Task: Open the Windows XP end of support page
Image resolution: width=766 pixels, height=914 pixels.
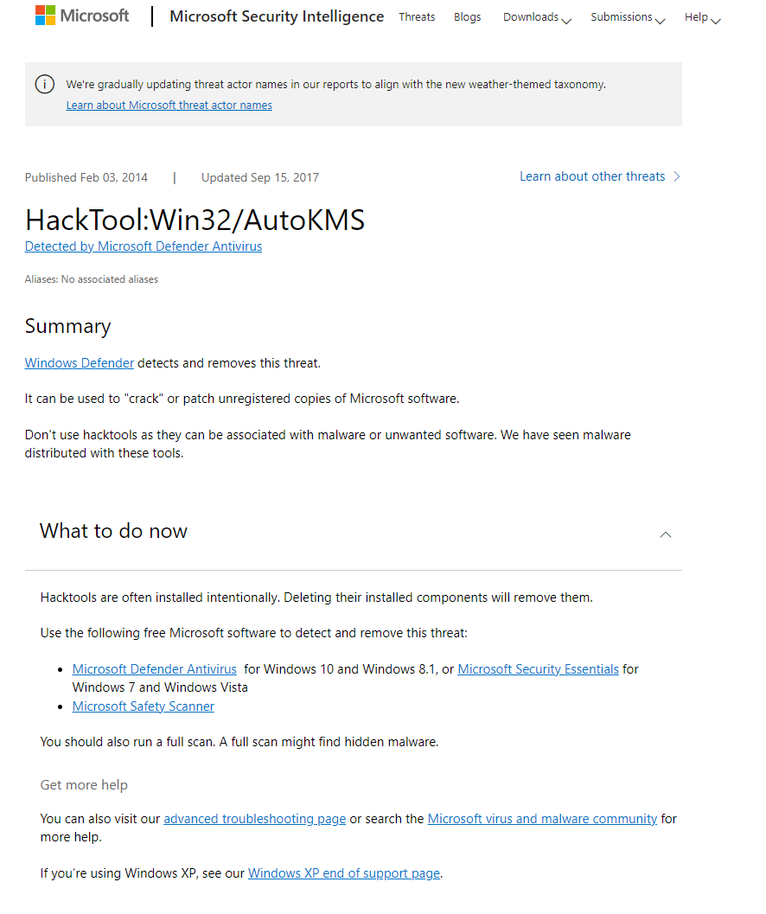Action: (x=343, y=872)
